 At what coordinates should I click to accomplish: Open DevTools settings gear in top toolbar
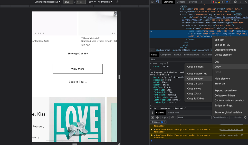pyautogui.click(x=235, y=2)
